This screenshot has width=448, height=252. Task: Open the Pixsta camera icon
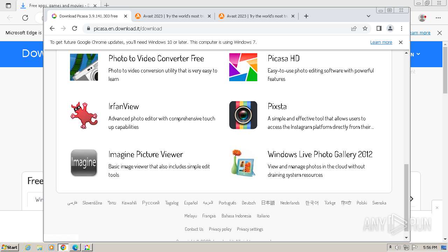(243, 115)
